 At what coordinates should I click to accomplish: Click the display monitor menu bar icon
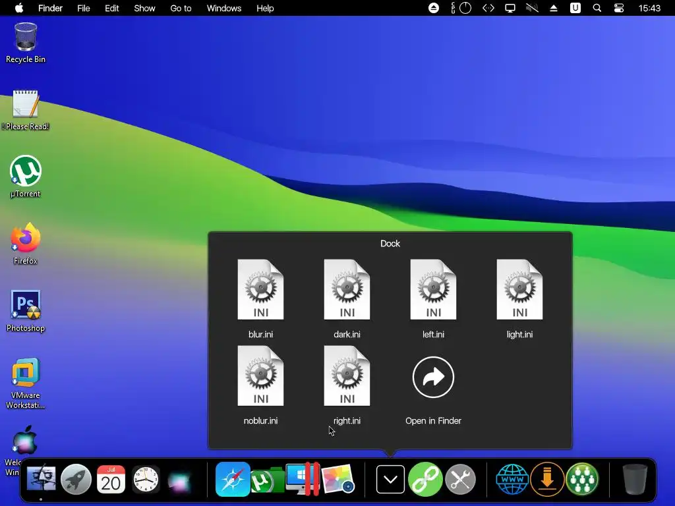[x=510, y=8]
